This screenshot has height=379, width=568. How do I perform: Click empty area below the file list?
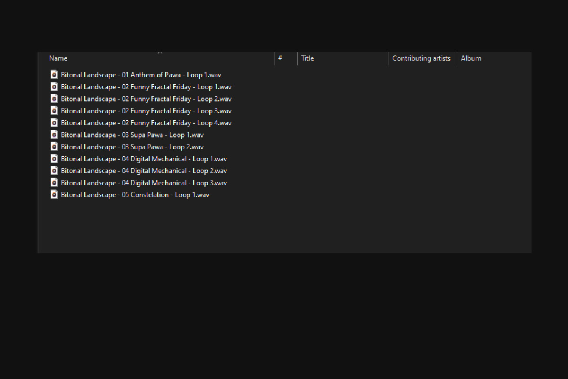click(284, 227)
